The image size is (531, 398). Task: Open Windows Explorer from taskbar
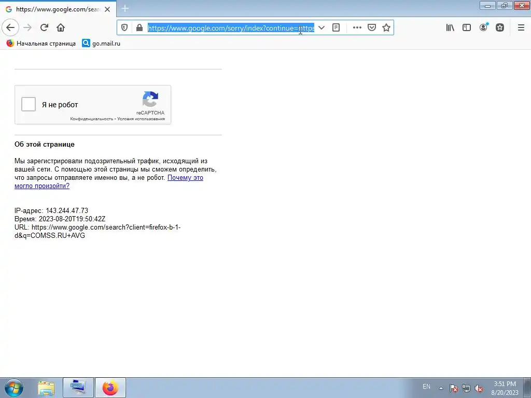tap(46, 388)
